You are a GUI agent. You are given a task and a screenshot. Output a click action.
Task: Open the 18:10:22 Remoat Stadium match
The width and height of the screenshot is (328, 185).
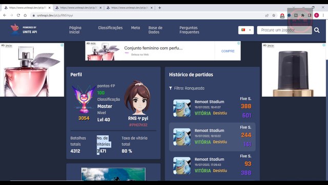click(212, 137)
